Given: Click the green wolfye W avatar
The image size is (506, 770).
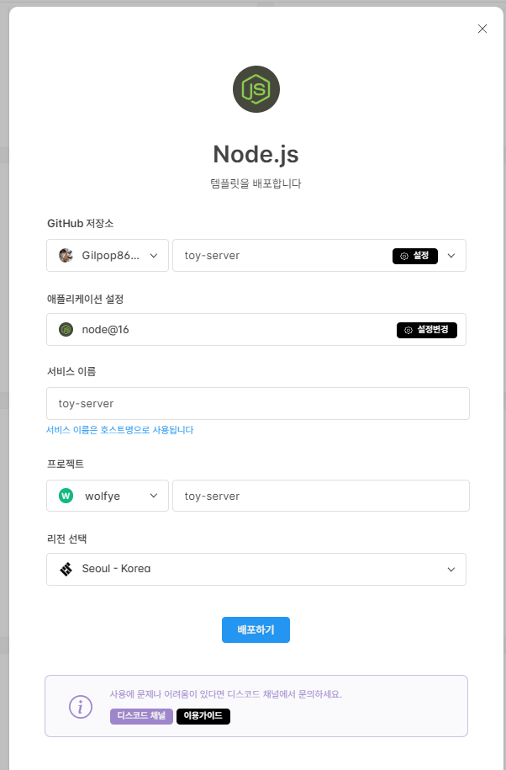Looking at the screenshot, I should tap(66, 496).
